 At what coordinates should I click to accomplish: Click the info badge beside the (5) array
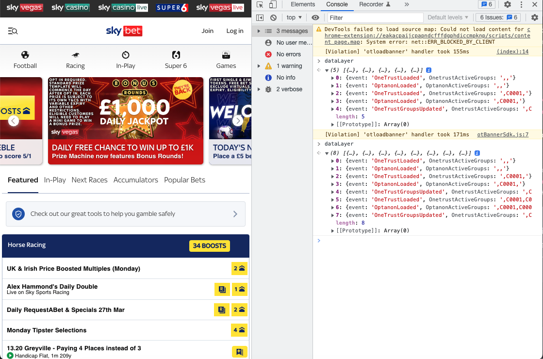tap(428, 70)
